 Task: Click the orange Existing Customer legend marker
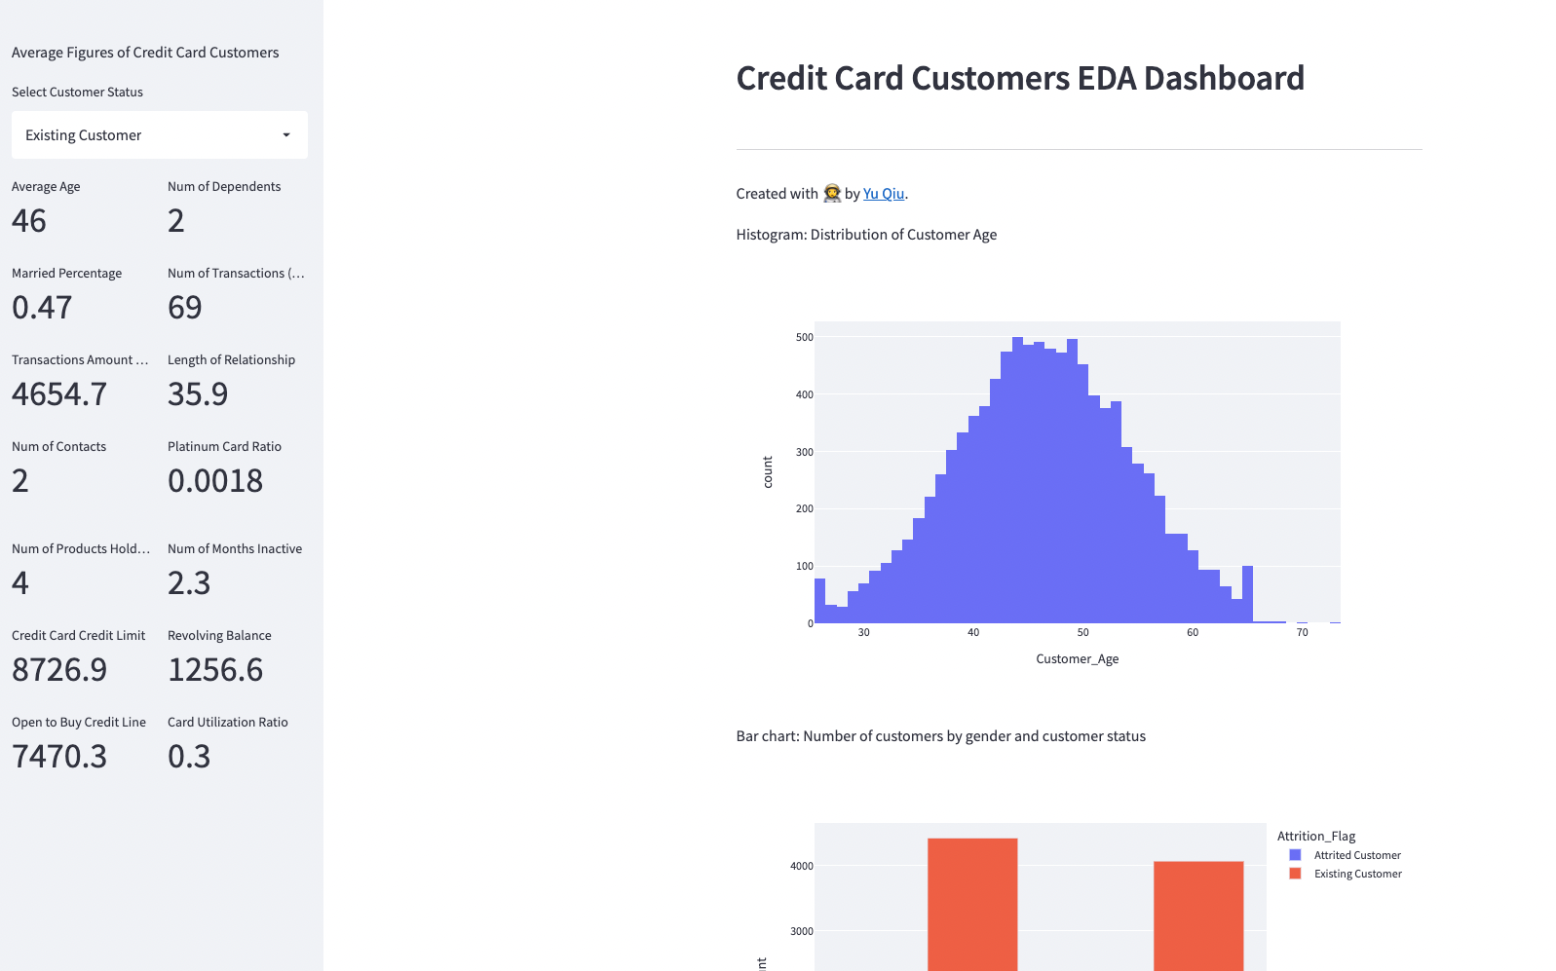pyautogui.click(x=1294, y=874)
